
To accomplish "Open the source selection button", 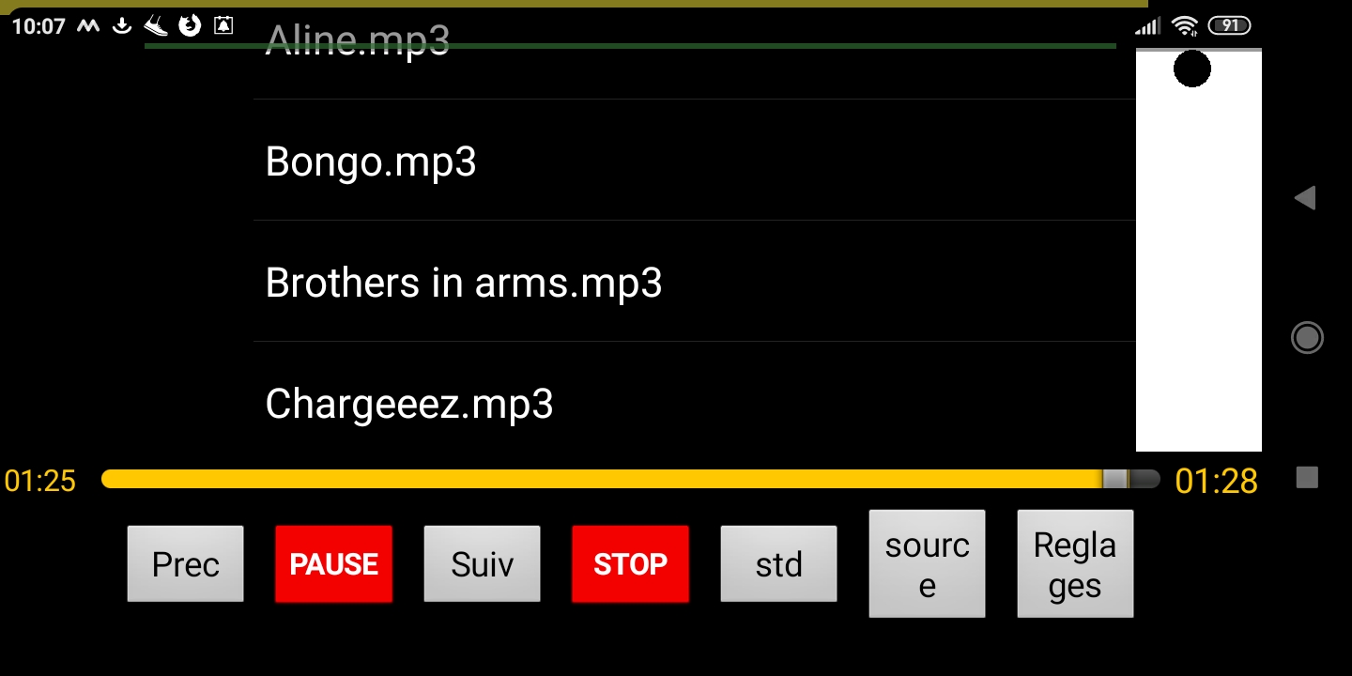I will (927, 563).
